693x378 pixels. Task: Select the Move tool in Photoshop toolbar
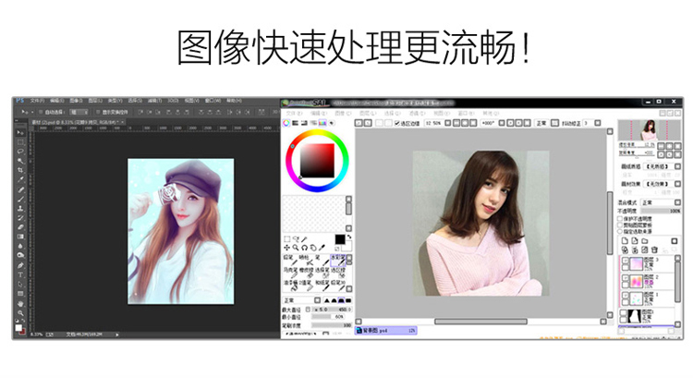click(20, 133)
